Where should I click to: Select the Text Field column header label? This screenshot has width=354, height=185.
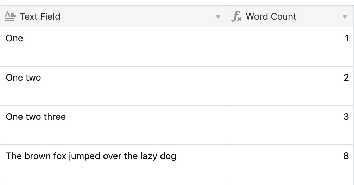40,16
